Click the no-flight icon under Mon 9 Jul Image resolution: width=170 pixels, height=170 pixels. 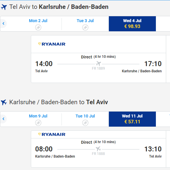(x=38, y=123)
